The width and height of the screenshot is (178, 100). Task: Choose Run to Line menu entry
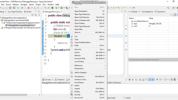[x=88, y=97]
